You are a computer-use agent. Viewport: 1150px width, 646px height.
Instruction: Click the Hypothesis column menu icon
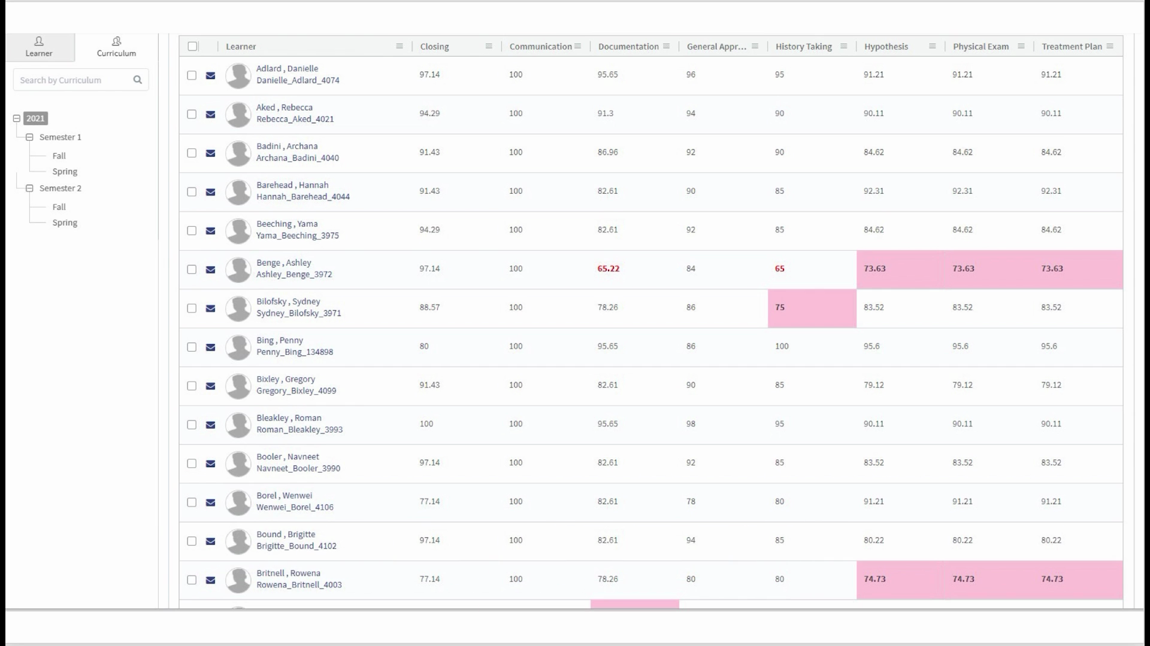(x=932, y=46)
